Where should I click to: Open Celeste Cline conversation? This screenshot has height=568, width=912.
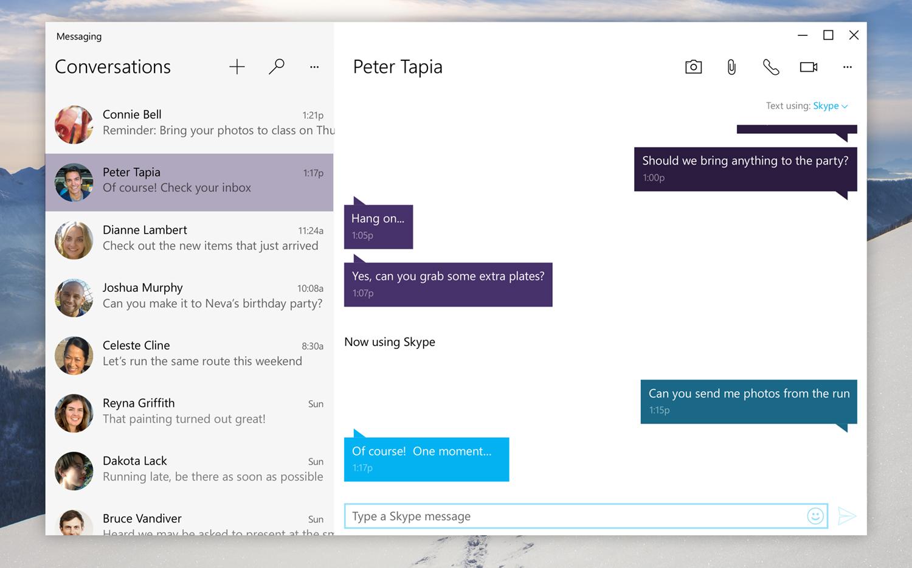[x=189, y=356]
